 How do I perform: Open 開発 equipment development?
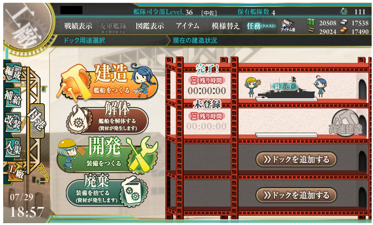pyautogui.click(x=107, y=154)
